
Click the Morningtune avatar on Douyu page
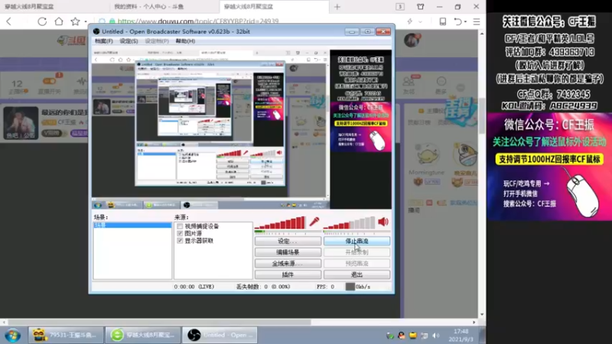tap(426, 154)
